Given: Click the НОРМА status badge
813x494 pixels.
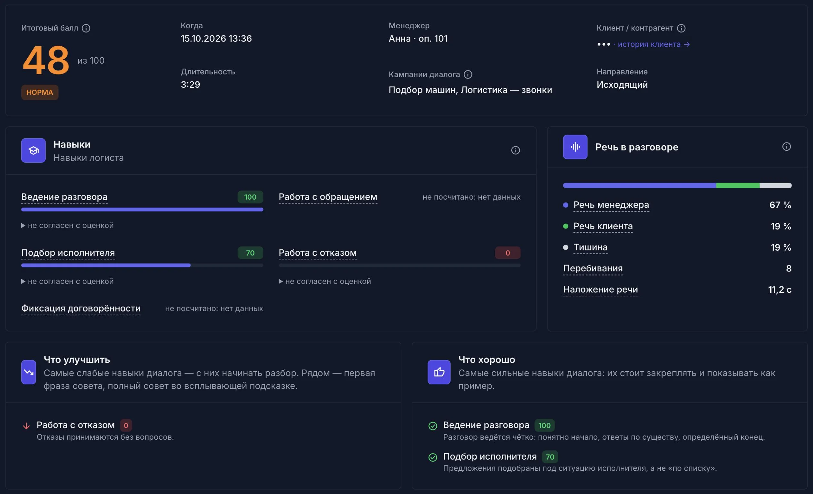Looking at the screenshot, I should coord(40,92).
